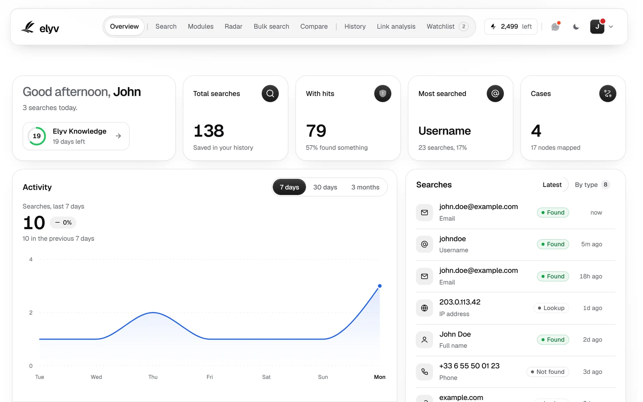
Task: Click the at-sign icon for johndoe
Action: tap(424, 244)
